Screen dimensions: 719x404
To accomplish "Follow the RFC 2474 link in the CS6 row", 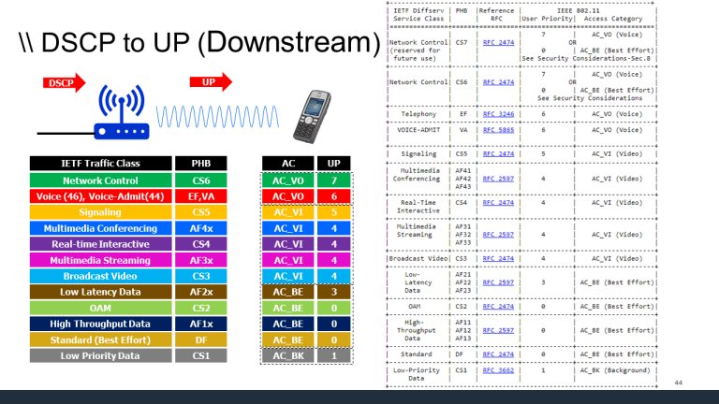I will point(498,82).
